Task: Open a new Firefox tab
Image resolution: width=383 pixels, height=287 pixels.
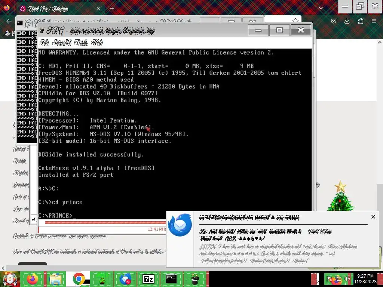Action: tap(112, 9)
